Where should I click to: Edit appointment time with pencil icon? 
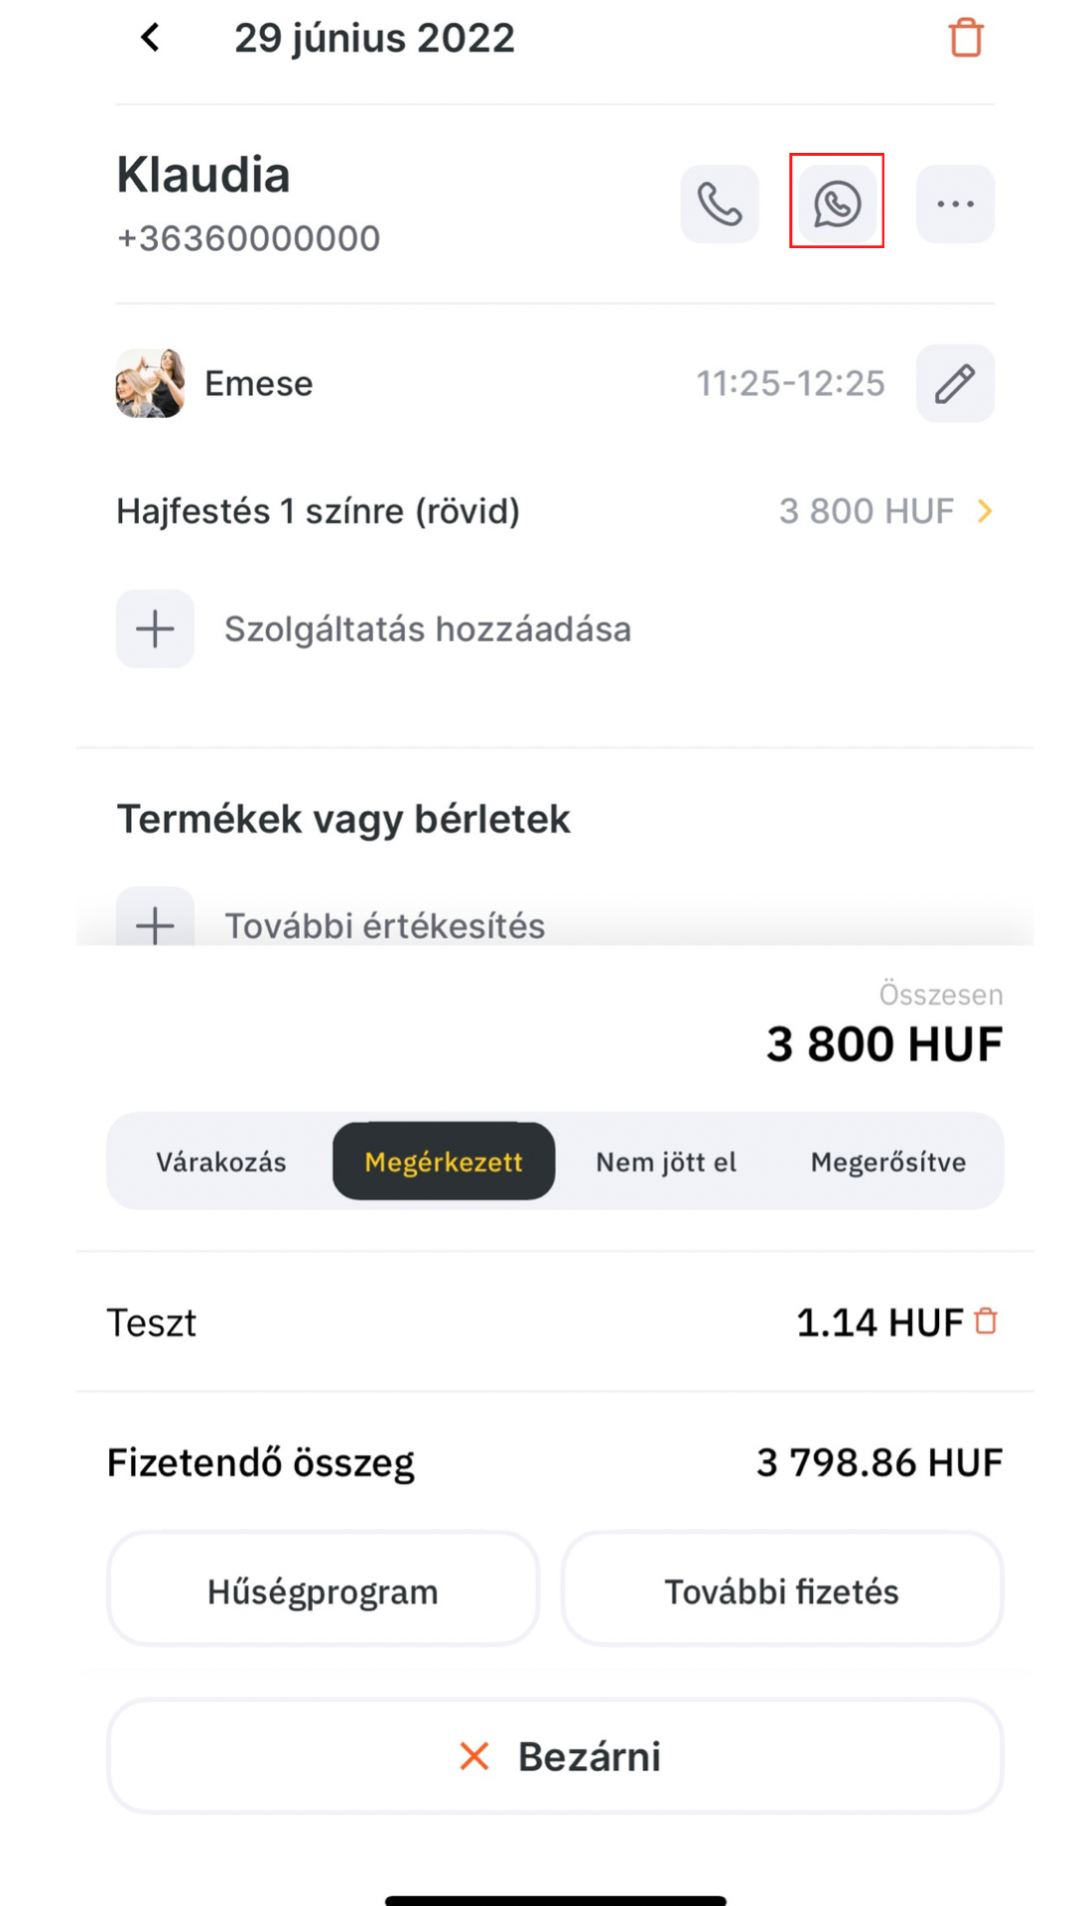click(955, 383)
